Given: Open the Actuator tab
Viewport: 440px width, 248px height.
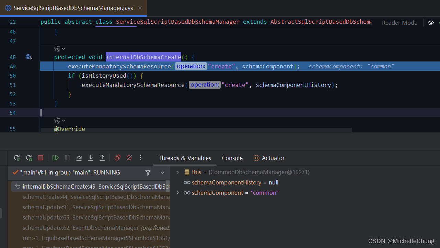Looking at the screenshot, I should pos(269,158).
